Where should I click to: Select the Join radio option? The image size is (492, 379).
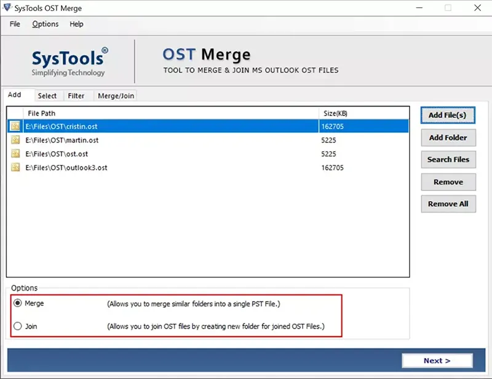pos(18,326)
